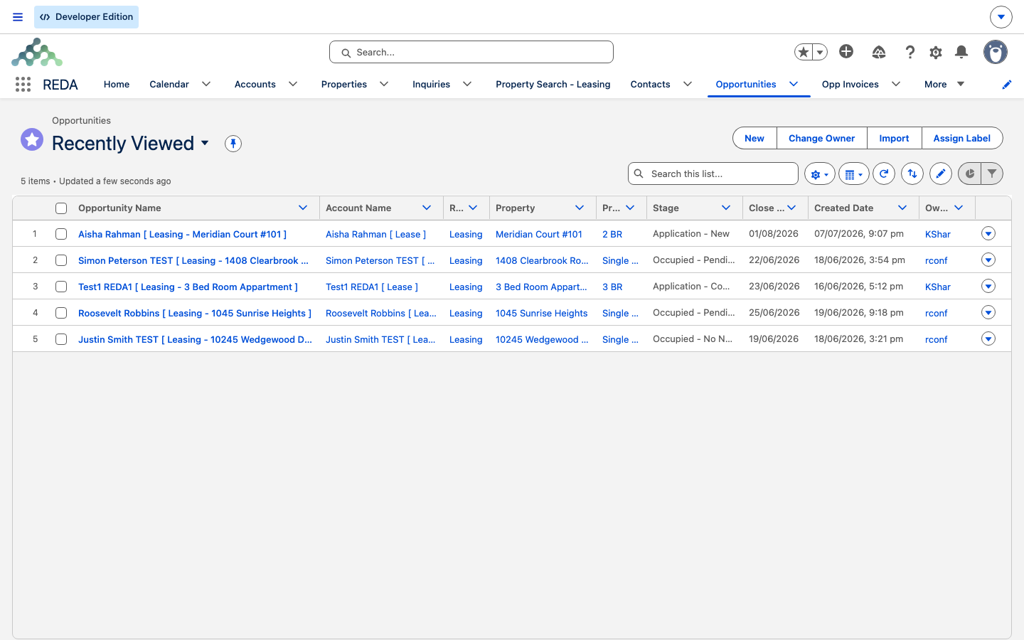
Task: Focus the Search this list field
Action: (x=713, y=174)
